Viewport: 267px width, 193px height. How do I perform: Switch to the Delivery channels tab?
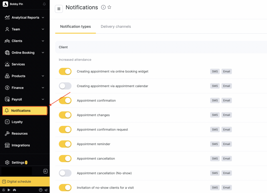pyautogui.click(x=116, y=26)
